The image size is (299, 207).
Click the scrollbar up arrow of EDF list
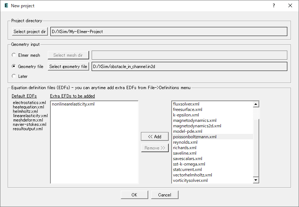256,104
